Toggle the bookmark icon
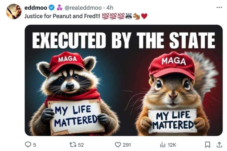 (x=207, y=145)
